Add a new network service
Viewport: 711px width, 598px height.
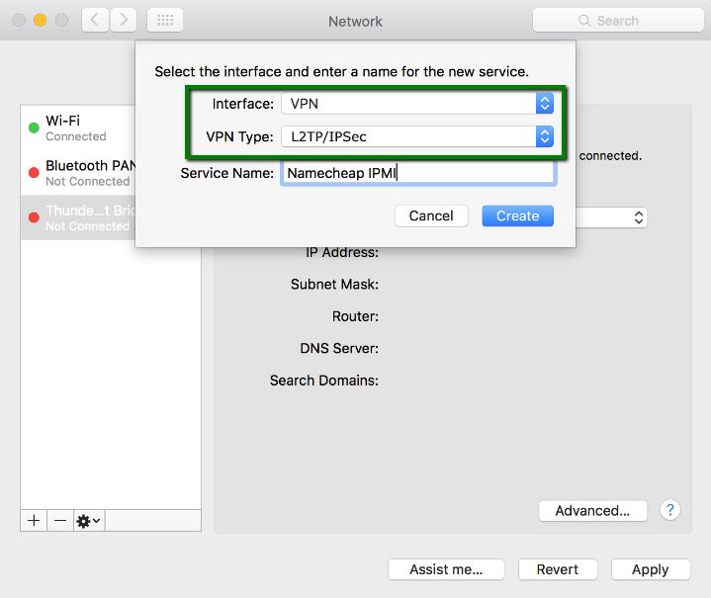coord(34,520)
